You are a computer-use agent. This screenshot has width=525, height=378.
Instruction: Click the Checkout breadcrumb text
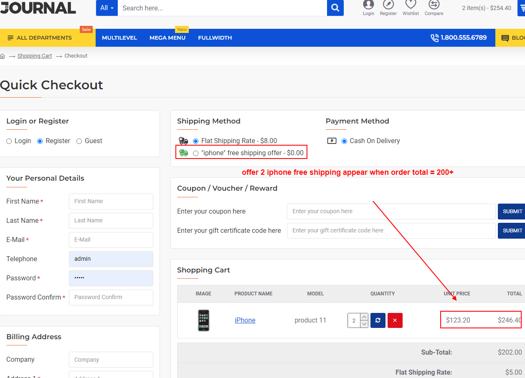click(76, 56)
